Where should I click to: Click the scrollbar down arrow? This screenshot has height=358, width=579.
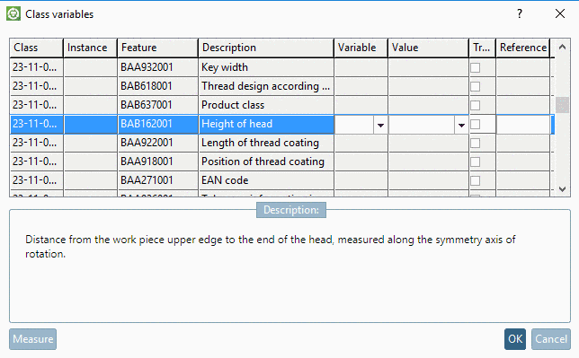point(562,189)
